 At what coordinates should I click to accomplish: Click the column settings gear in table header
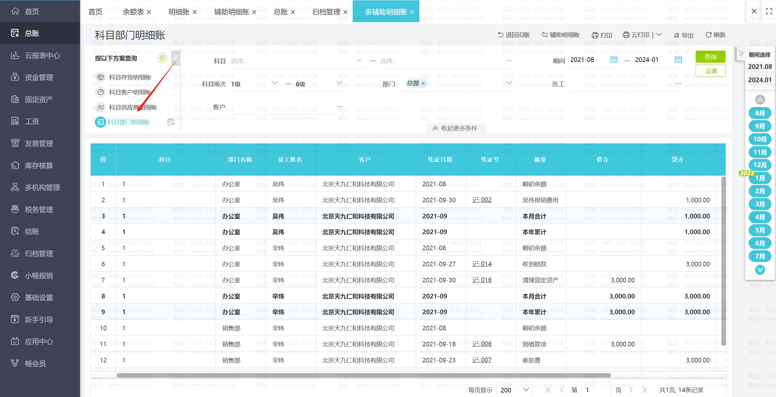pyautogui.click(x=103, y=159)
